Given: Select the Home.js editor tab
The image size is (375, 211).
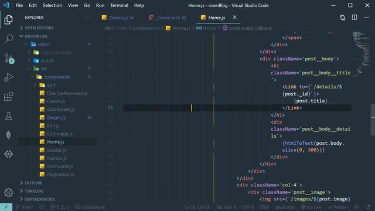Looking at the screenshot, I should click(x=216, y=18).
